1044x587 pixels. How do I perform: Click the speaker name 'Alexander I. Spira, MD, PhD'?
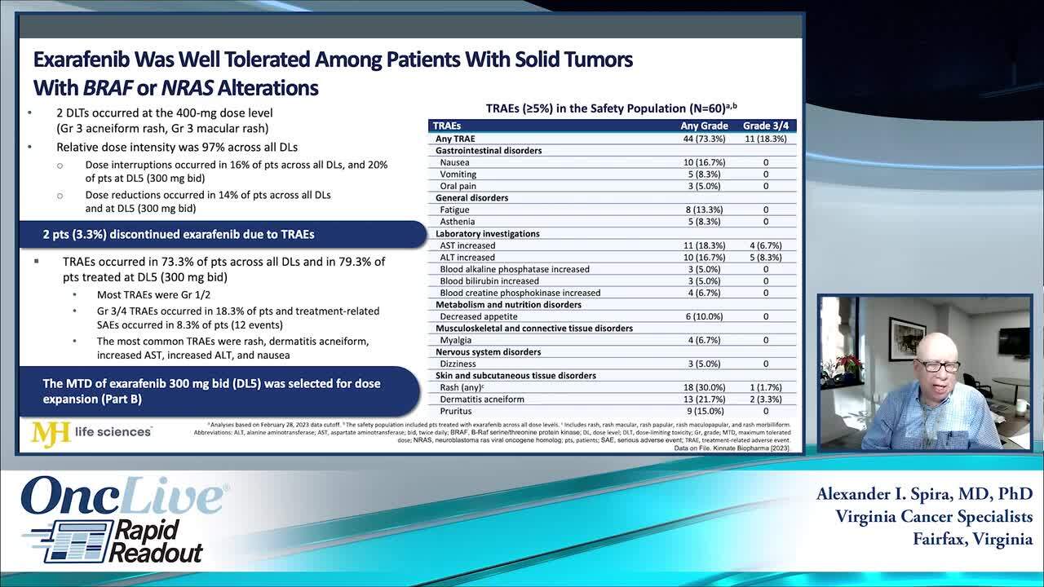[x=924, y=494]
